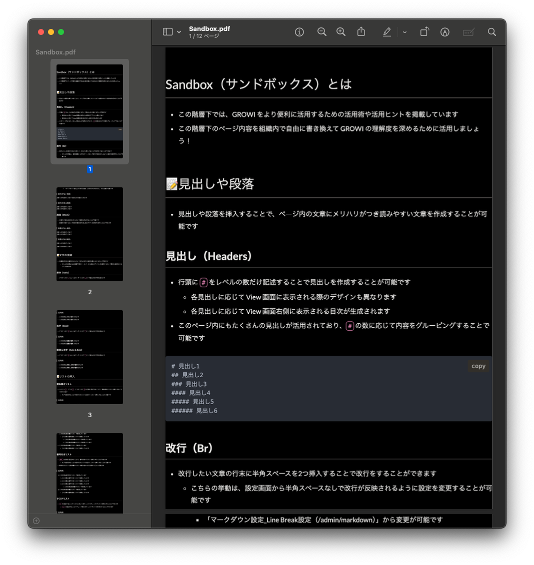Expand the markup tool options chevron
Viewport: 534px width, 565px height.
[404, 32]
